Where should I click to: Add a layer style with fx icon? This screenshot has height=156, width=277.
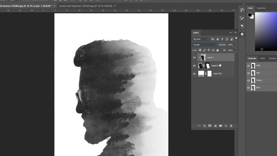205,126
